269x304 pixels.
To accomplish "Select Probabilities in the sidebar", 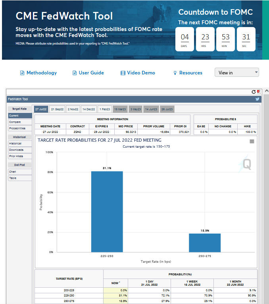I will (x=20, y=129).
